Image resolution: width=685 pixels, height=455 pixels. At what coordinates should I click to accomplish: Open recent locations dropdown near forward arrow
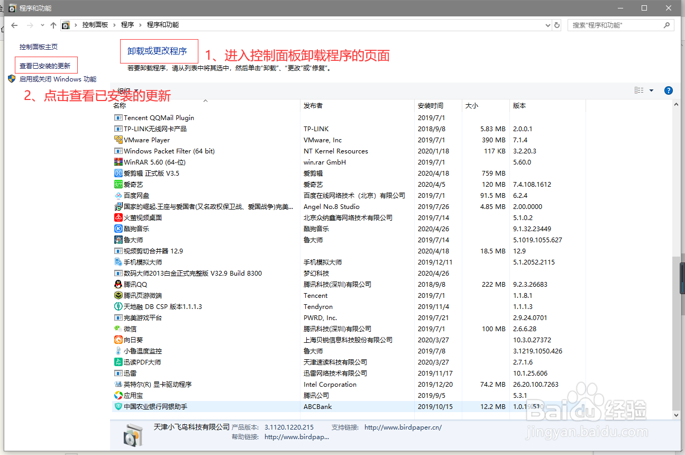(42, 25)
